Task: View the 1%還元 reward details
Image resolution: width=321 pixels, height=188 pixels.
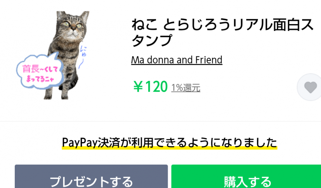Action: [186, 88]
